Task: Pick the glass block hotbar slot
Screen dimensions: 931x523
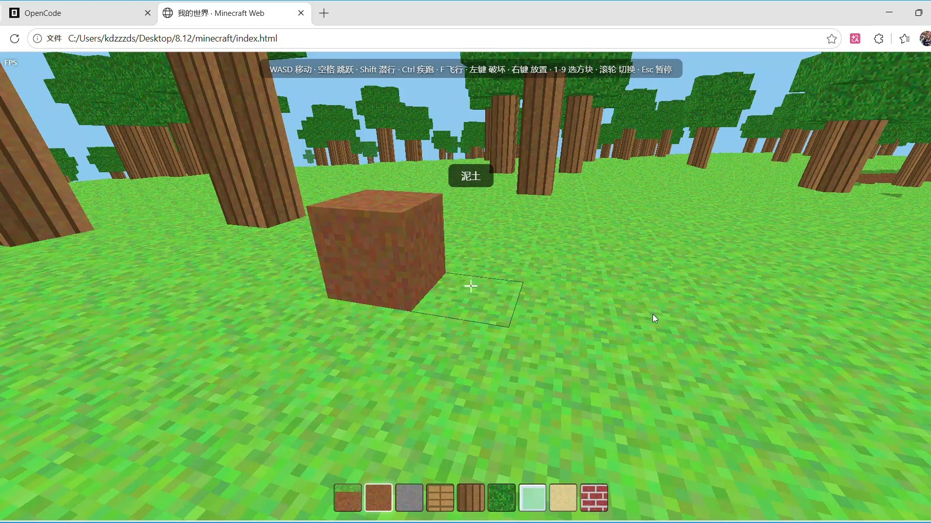Action: [532, 497]
